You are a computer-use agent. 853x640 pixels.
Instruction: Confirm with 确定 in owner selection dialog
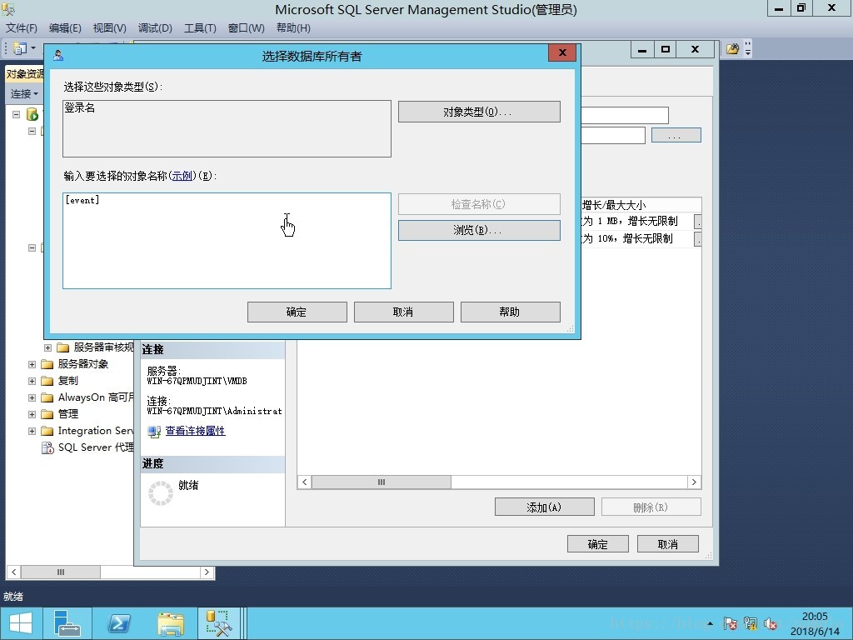[297, 312]
